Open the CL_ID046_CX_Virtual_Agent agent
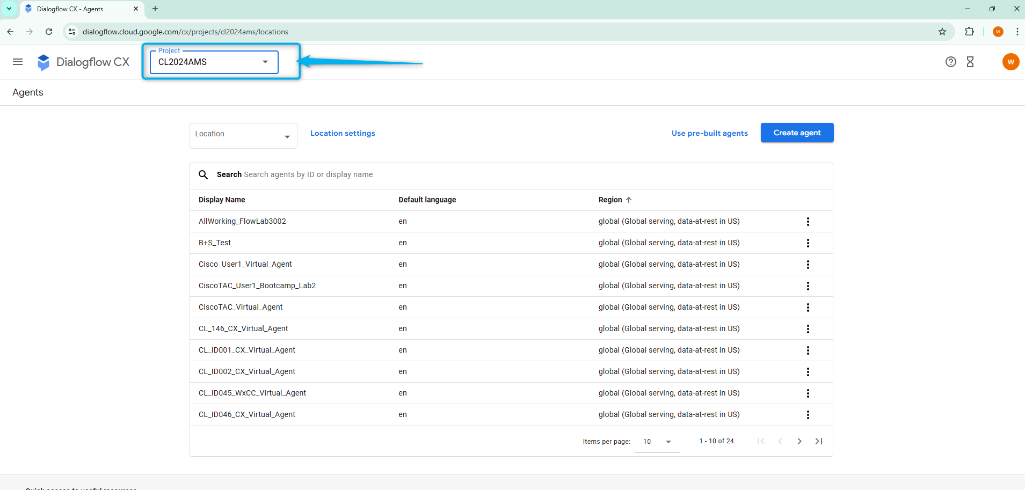The image size is (1025, 490). click(247, 414)
